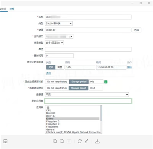
Task: Open the 查看值 dropdown showing 不变
Action: click(87, 95)
